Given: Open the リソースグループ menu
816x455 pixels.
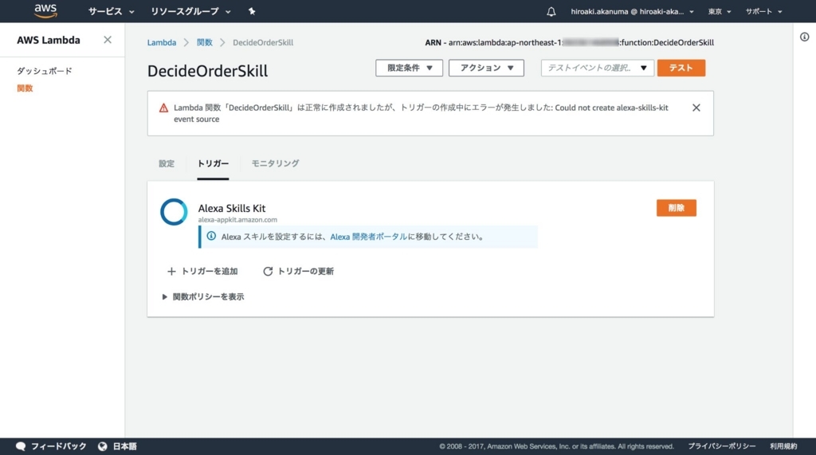Looking at the screenshot, I should click(x=190, y=11).
